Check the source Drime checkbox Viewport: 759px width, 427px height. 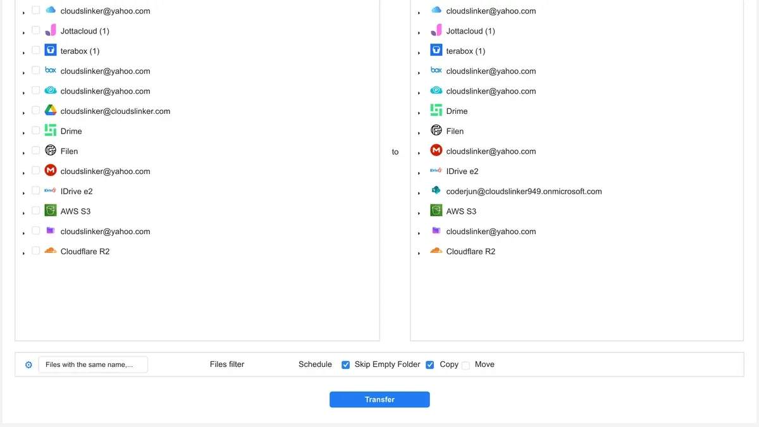click(x=35, y=130)
